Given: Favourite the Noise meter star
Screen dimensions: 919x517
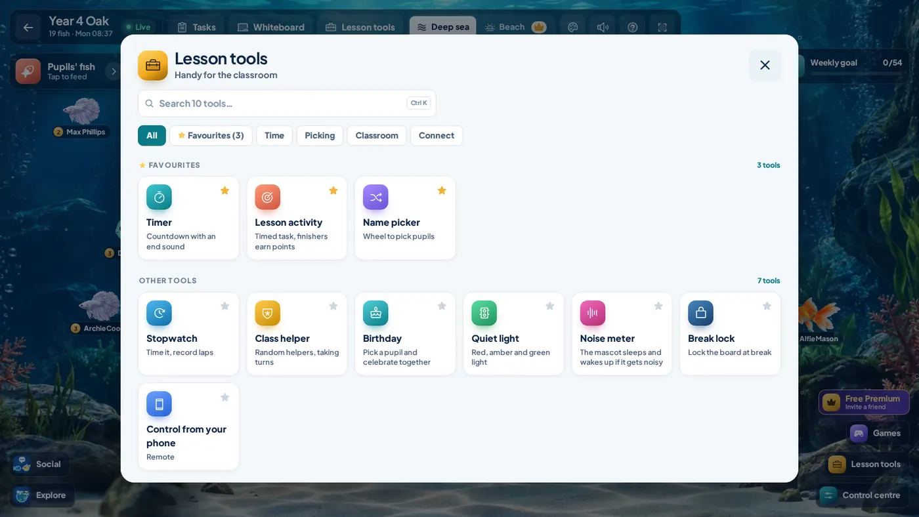Looking at the screenshot, I should 658,306.
